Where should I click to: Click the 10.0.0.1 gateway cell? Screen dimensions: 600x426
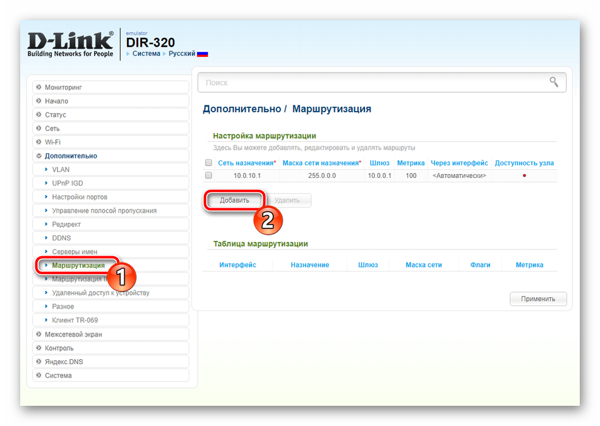pyautogui.click(x=380, y=175)
